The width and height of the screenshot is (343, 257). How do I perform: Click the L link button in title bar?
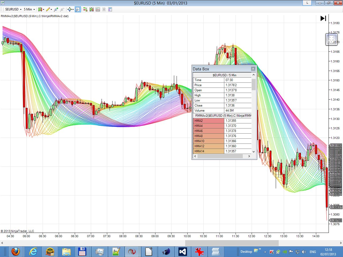pyautogui.click(x=307, y=3)
